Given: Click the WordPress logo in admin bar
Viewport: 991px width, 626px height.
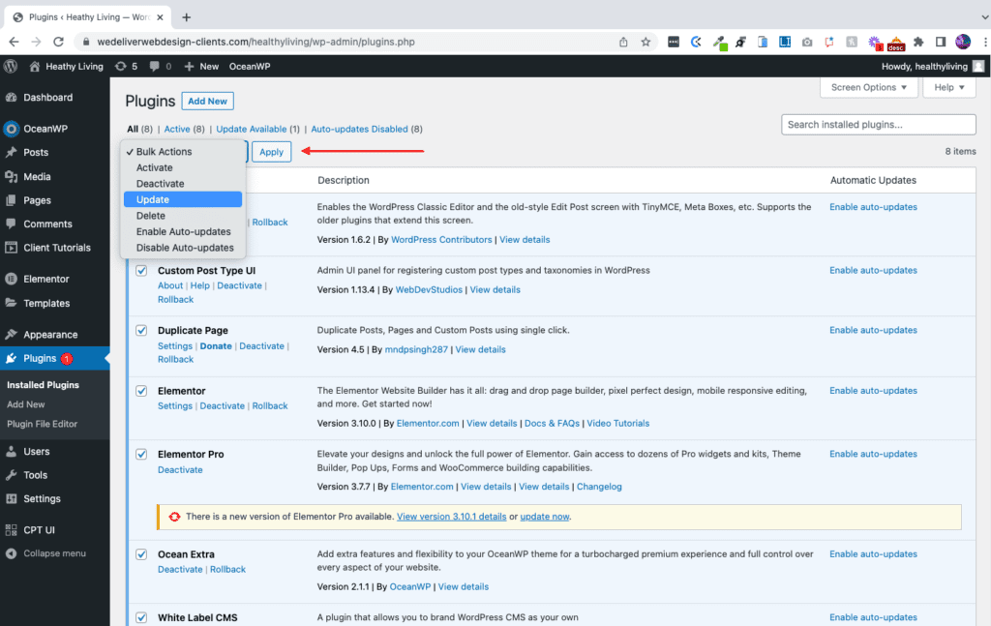Looking at the screenshot, I should click(x=10, y=67).
